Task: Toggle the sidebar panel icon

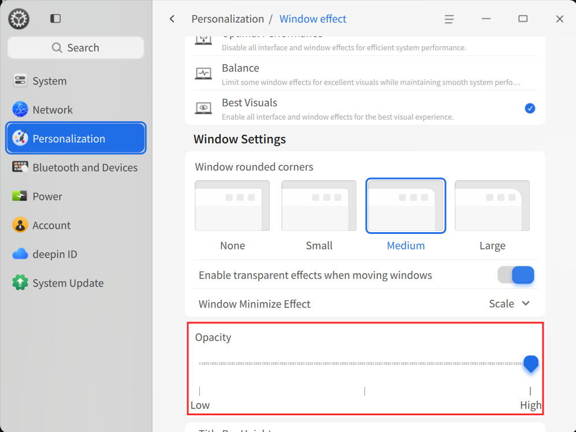Action: (55, 18)
